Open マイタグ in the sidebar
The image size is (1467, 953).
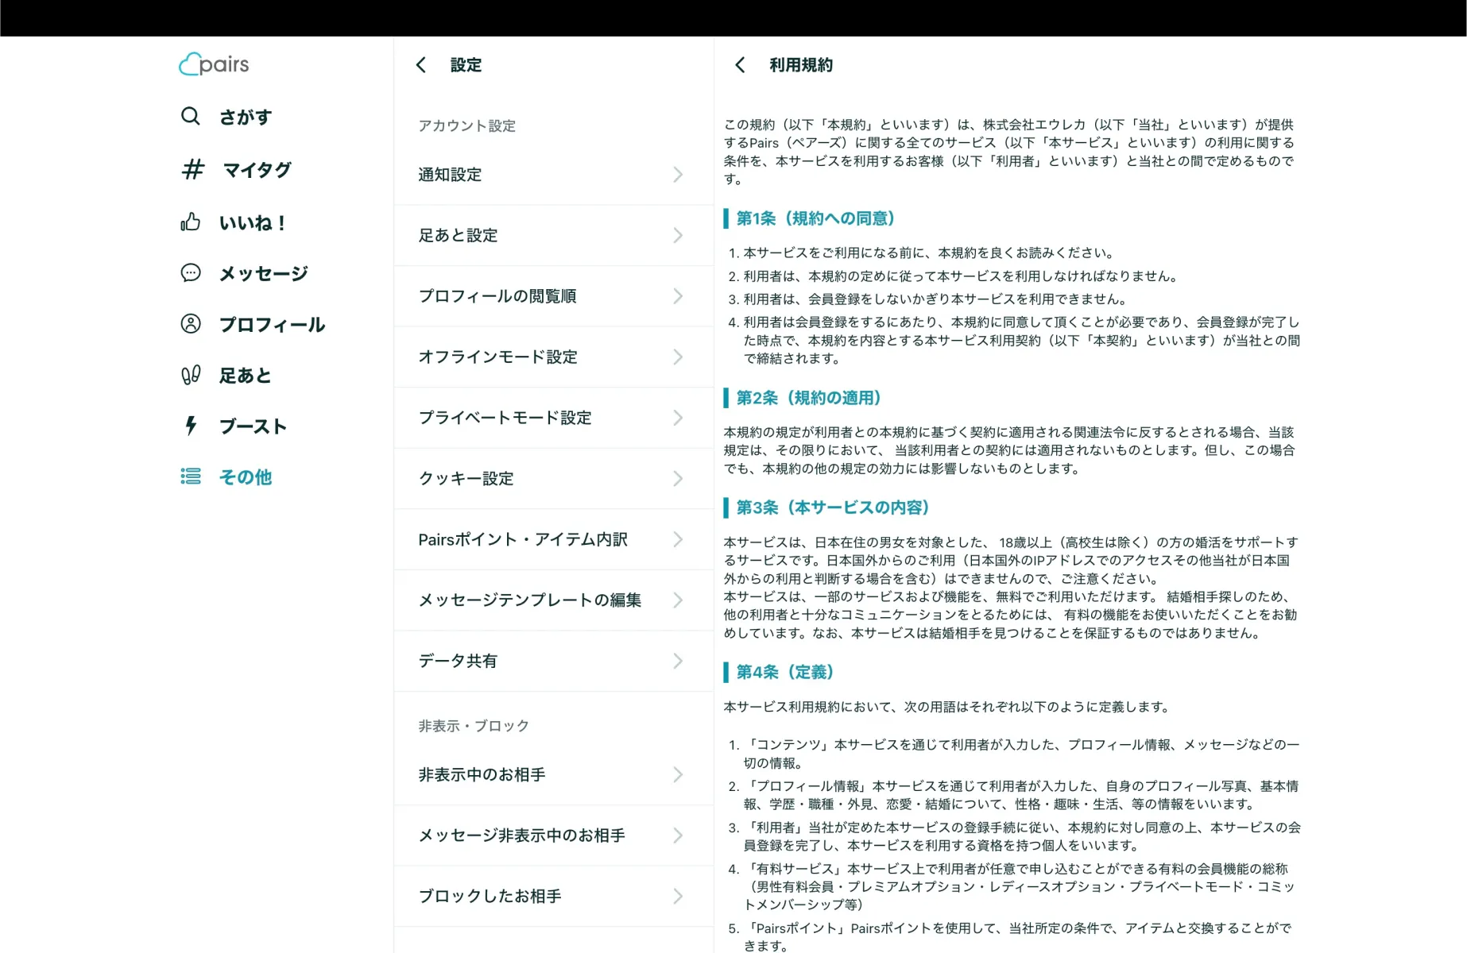(257, 169)
